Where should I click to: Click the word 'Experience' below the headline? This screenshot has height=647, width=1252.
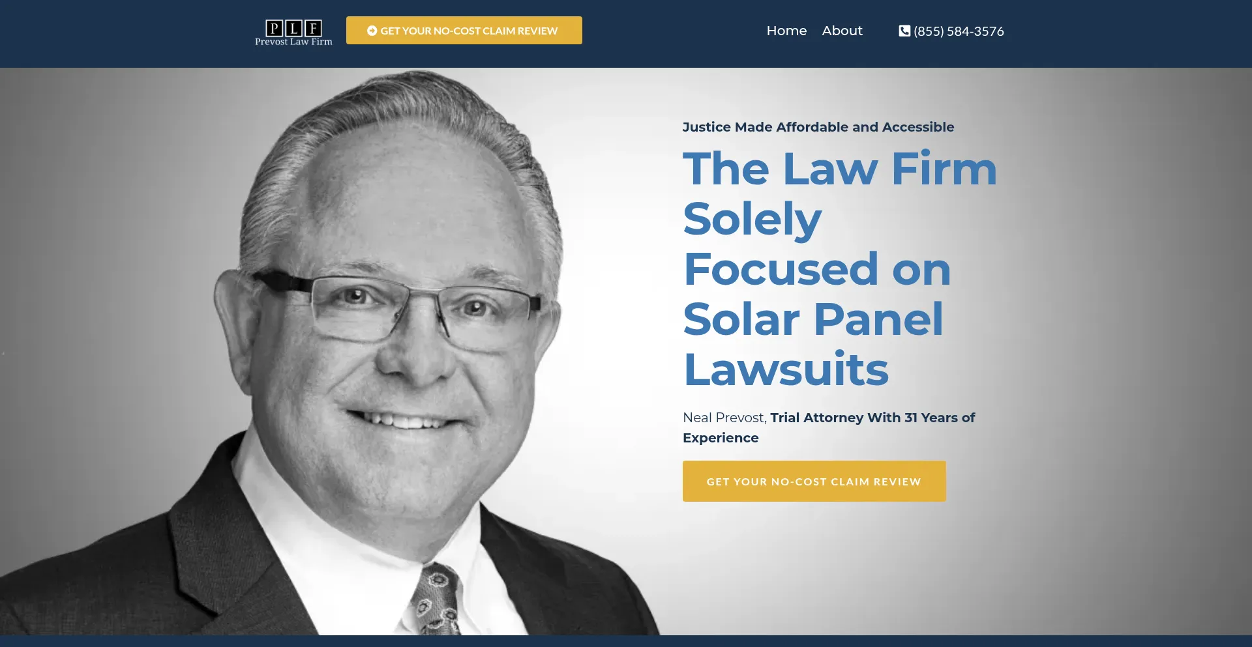pyautogui.click(x=721, y=438)
